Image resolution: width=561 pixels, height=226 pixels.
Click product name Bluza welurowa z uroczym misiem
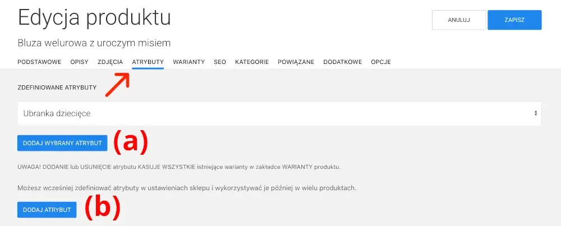coord(94,43)
